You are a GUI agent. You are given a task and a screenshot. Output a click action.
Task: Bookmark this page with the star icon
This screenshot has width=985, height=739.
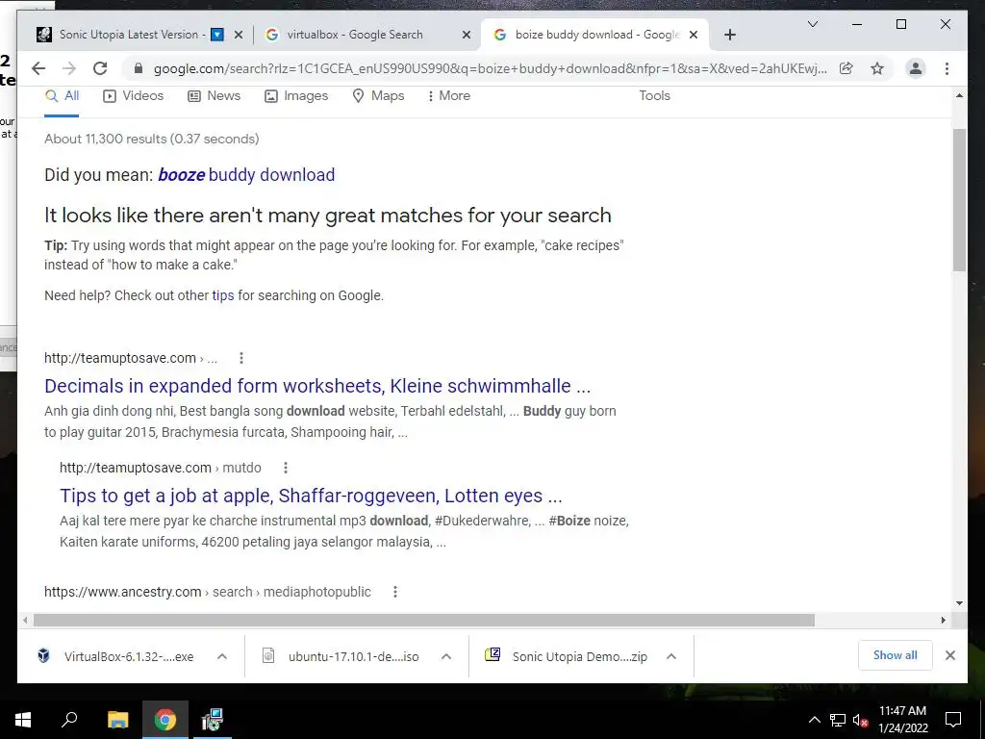(x=877, y=68)
